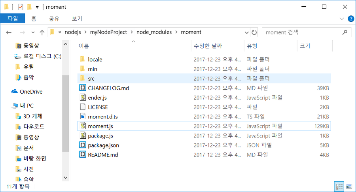
Task: Go up one folder level
Action: coord(42,32)
